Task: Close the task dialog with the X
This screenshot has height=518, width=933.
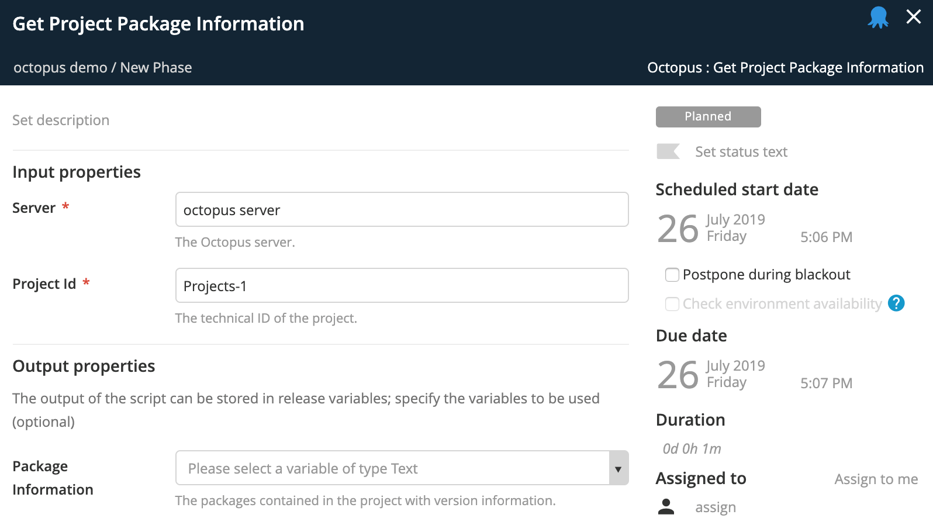Action: coord(914,16)
